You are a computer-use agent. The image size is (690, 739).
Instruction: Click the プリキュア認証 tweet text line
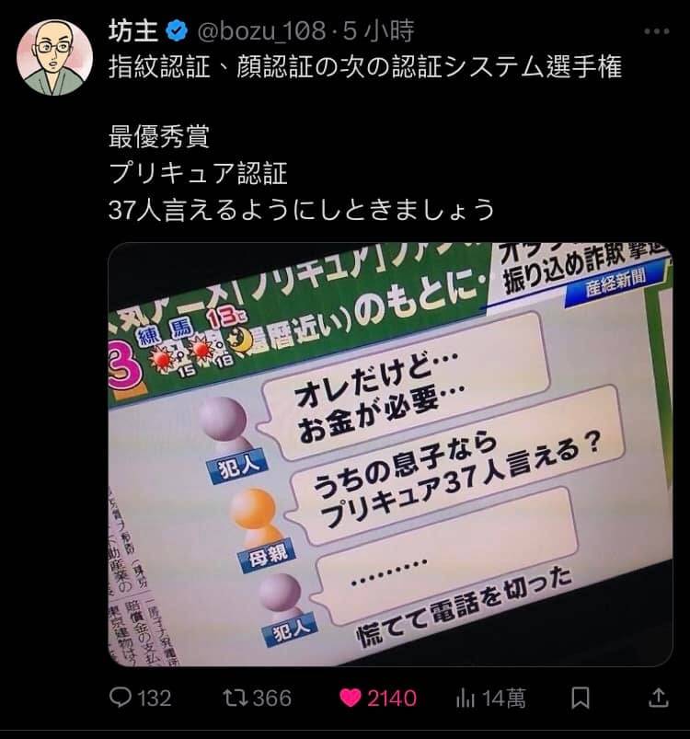(198, 173)
